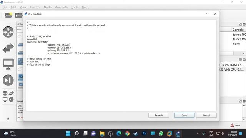Open the Edit menu

13,7
